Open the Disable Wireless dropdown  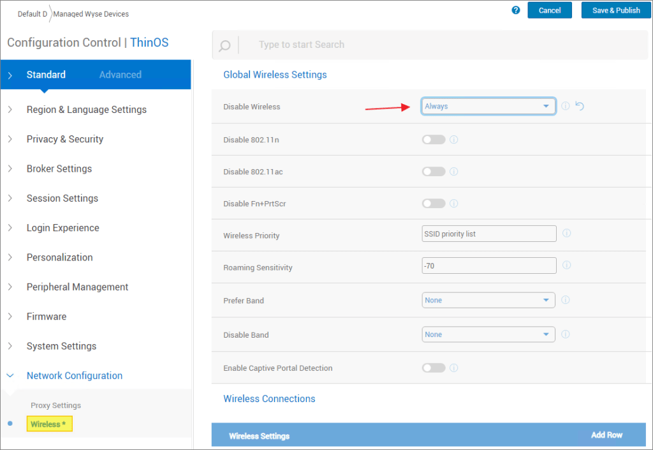click(x=488, y=107)
